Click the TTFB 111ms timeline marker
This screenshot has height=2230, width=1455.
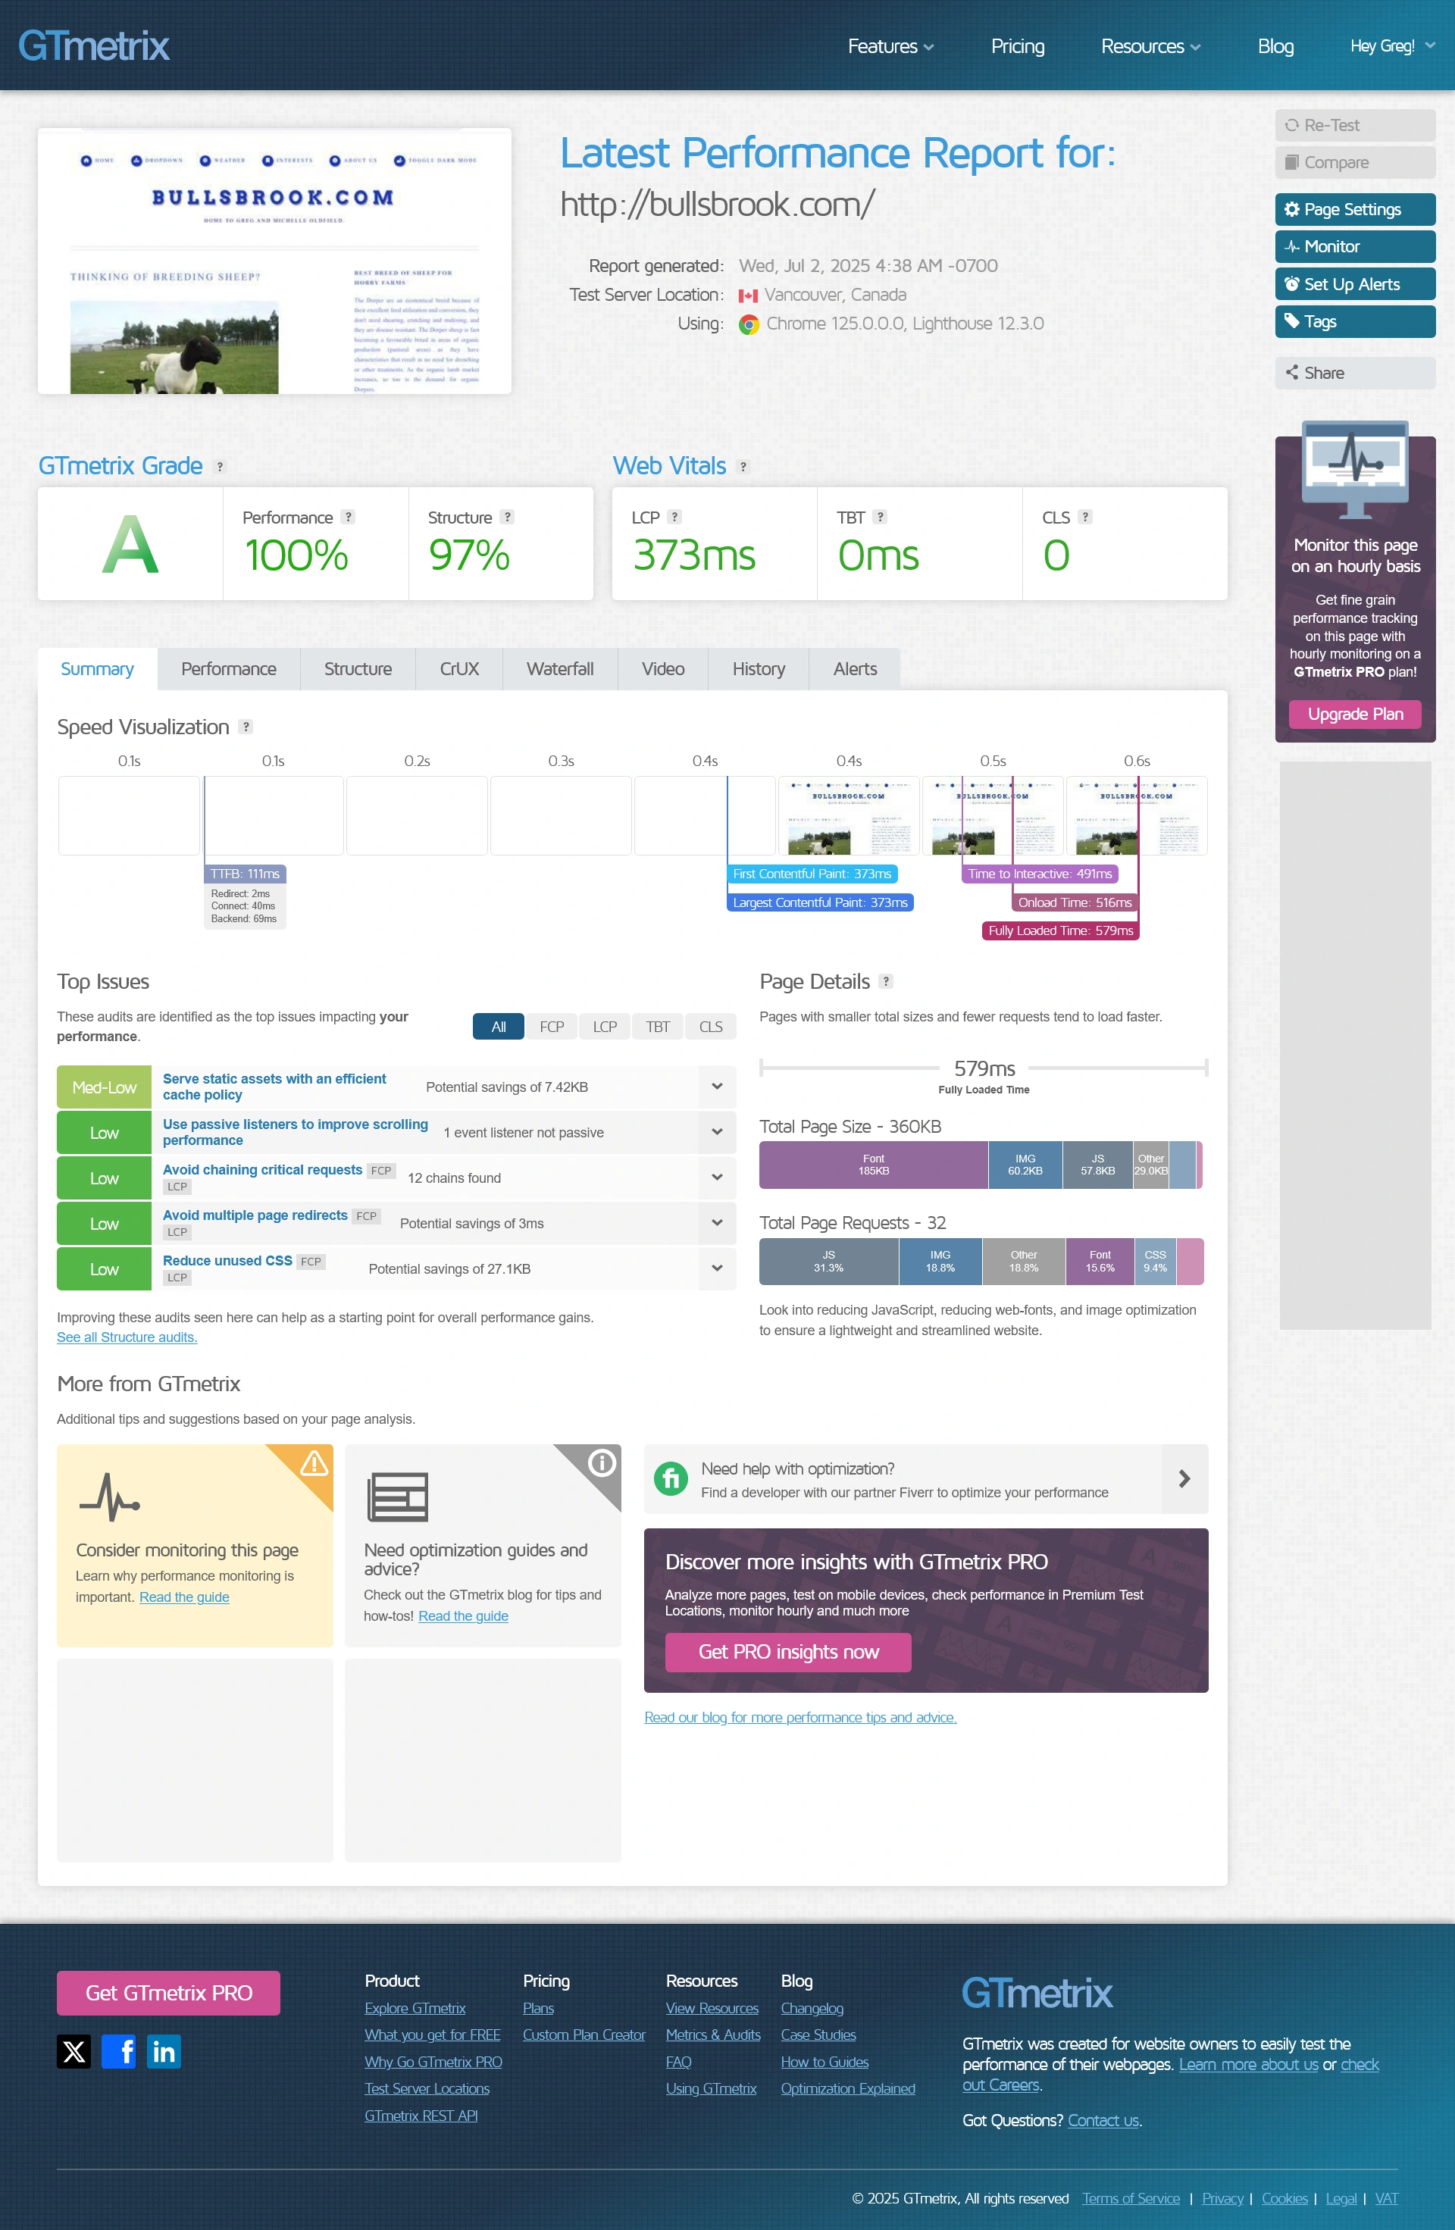245,873
